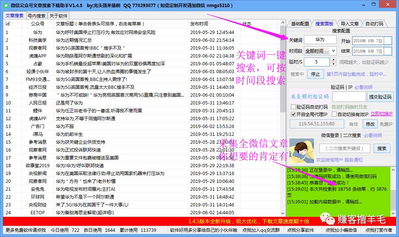This screenshot has height=237, width=399.
Task: Switch to 号内搜索 tab
Action: click(37, 16)
